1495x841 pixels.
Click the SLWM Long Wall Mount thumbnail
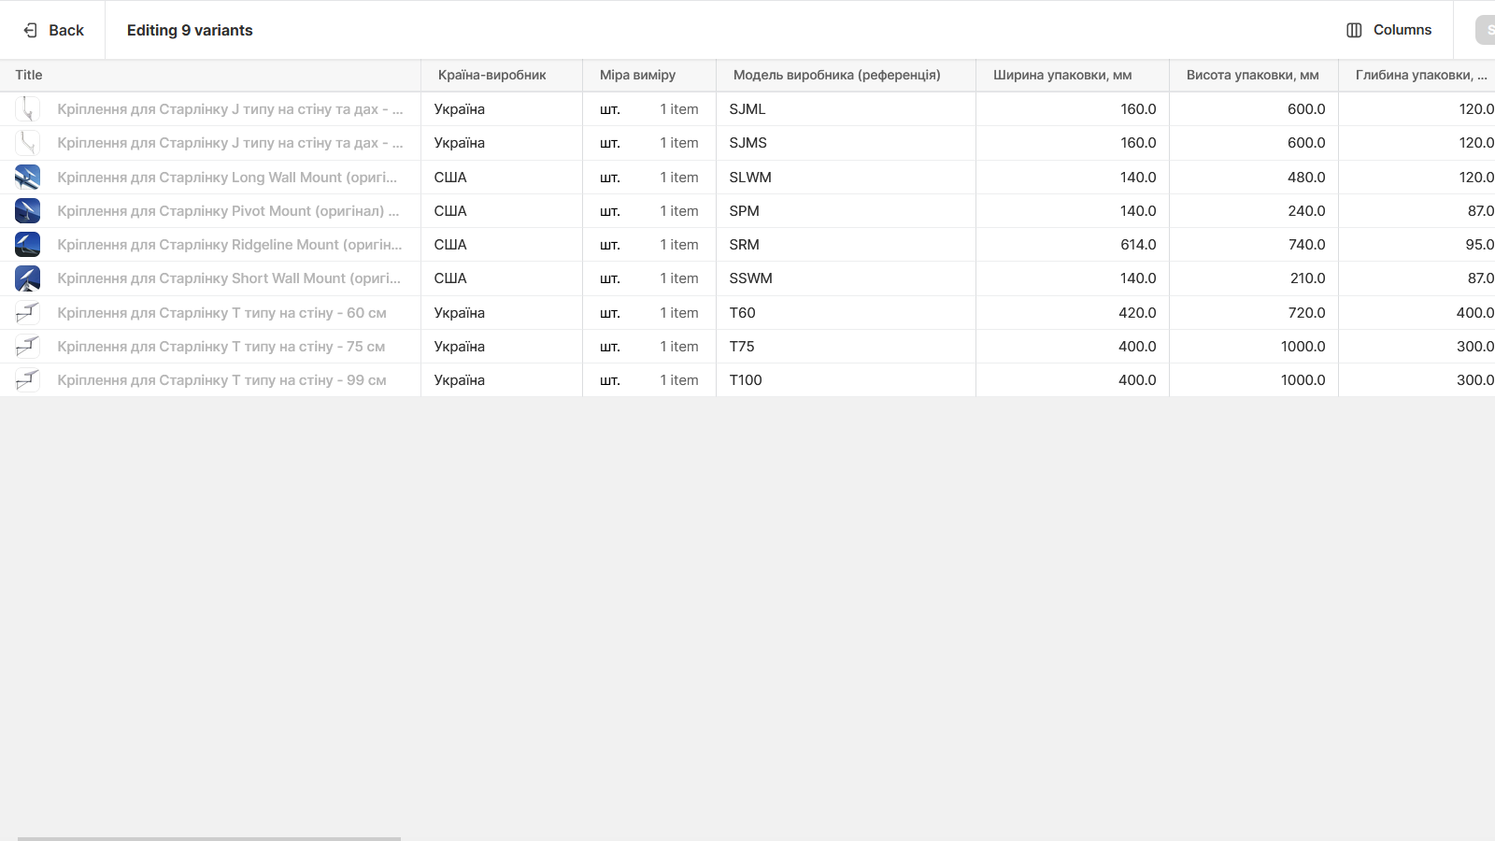pyautogui.click(x=27, y=177)
